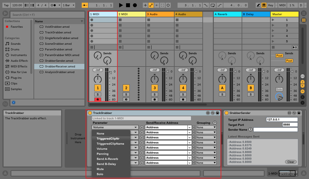Click browser preview headphone icon
Image resolution: width=309 pixels, height=179 pixels.
tap(13, 102)
